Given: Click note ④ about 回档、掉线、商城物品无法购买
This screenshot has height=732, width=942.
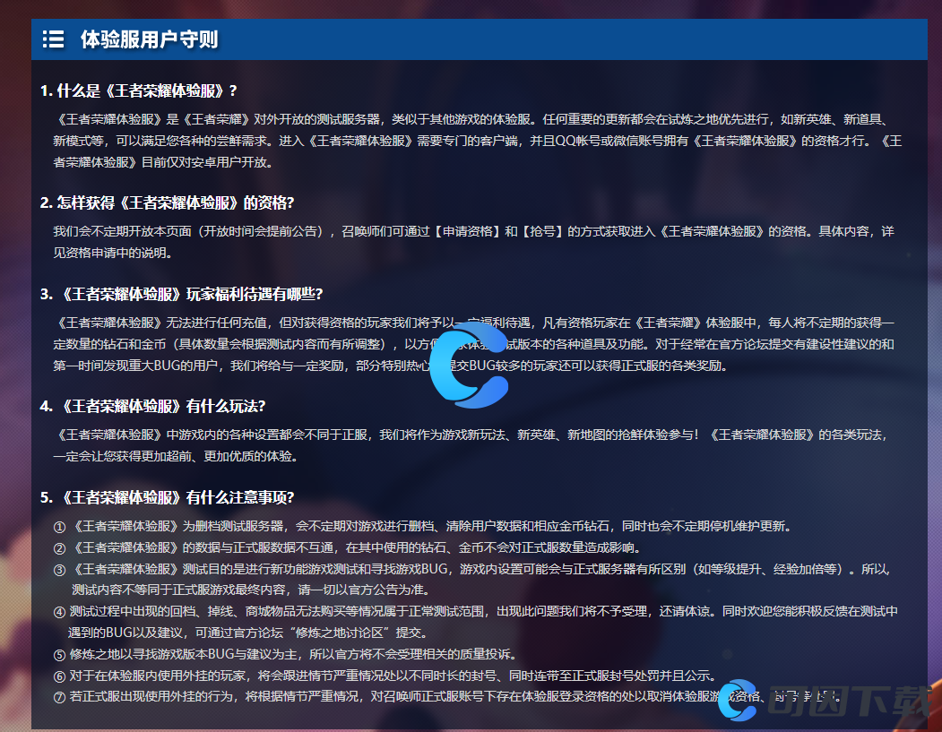Looking at the screenshot, I should [x=475, y=622].
